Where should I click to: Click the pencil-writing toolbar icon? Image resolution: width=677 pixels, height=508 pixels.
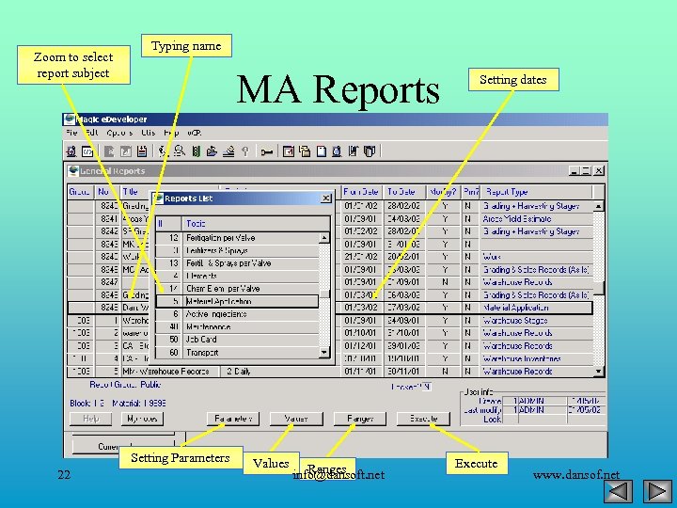tap(228, 151)
